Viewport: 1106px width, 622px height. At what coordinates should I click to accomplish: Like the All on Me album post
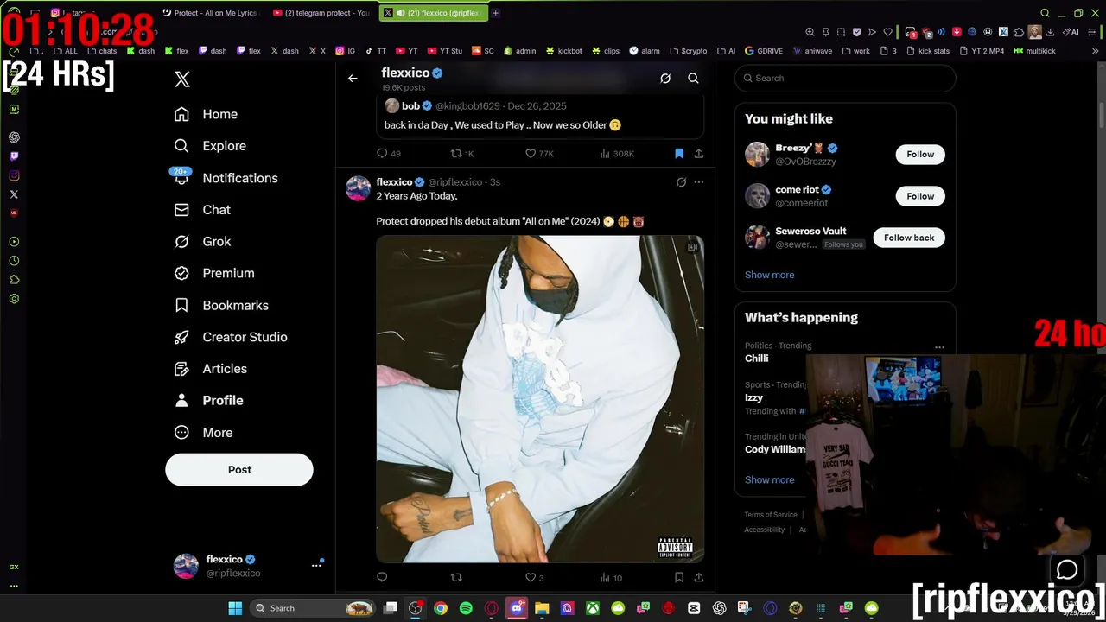[x=535, y=577]
